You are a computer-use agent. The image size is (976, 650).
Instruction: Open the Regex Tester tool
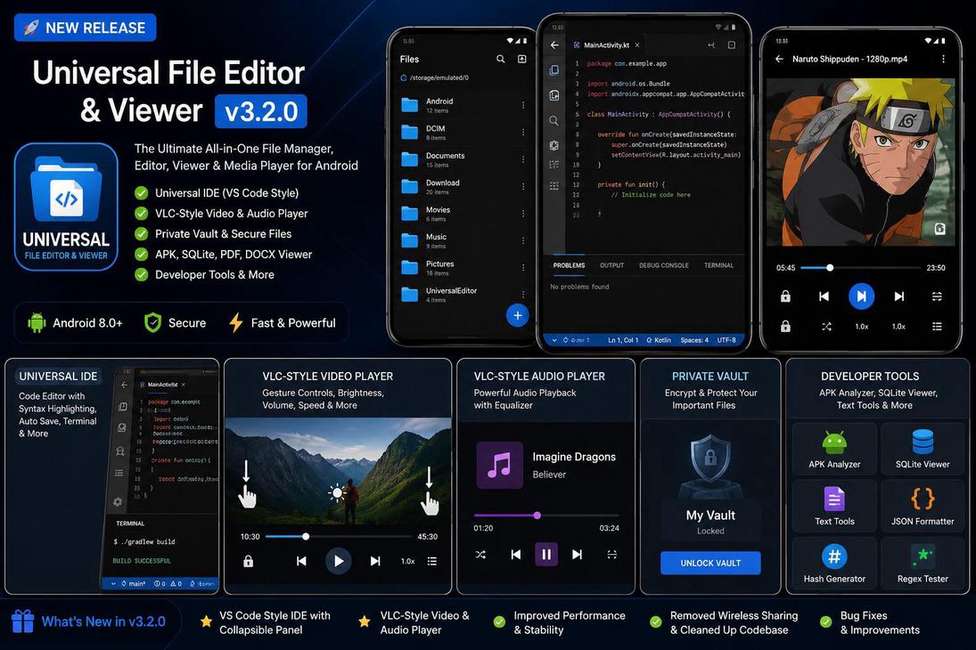tap(923, 563)
